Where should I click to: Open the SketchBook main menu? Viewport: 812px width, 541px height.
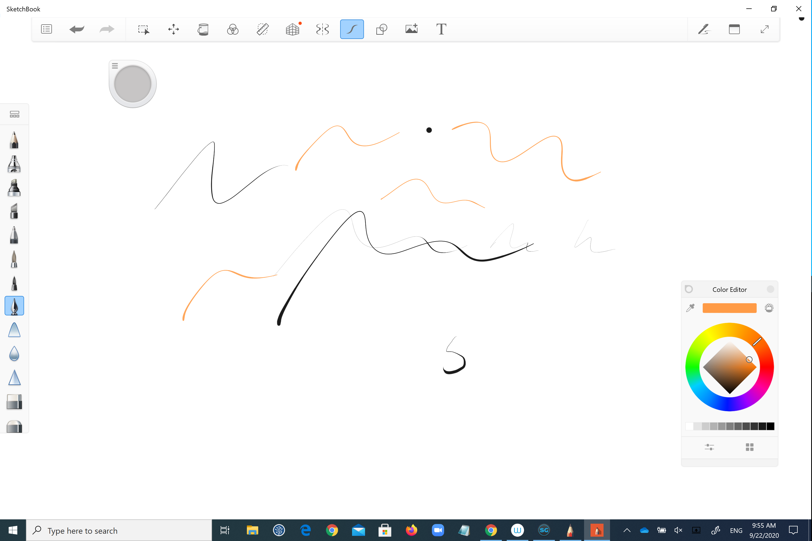point(46,29)
